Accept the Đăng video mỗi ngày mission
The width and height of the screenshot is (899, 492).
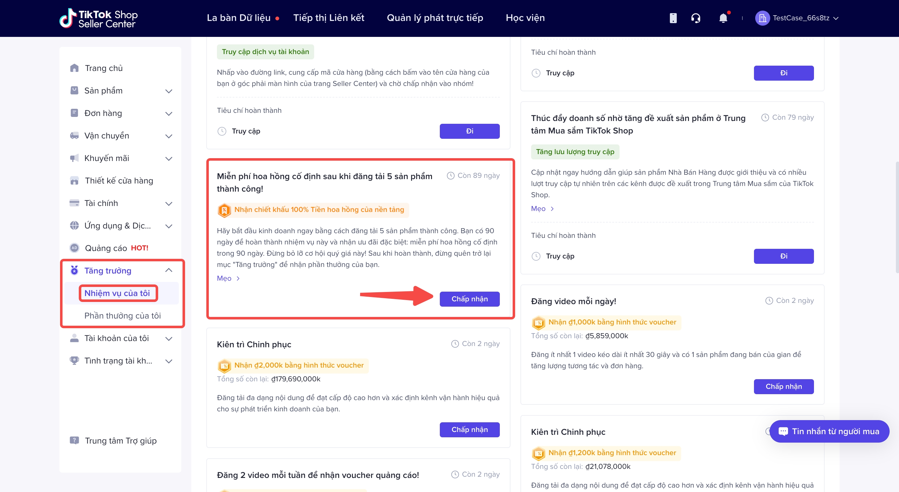pyautogui.click(x=783, y=387)
